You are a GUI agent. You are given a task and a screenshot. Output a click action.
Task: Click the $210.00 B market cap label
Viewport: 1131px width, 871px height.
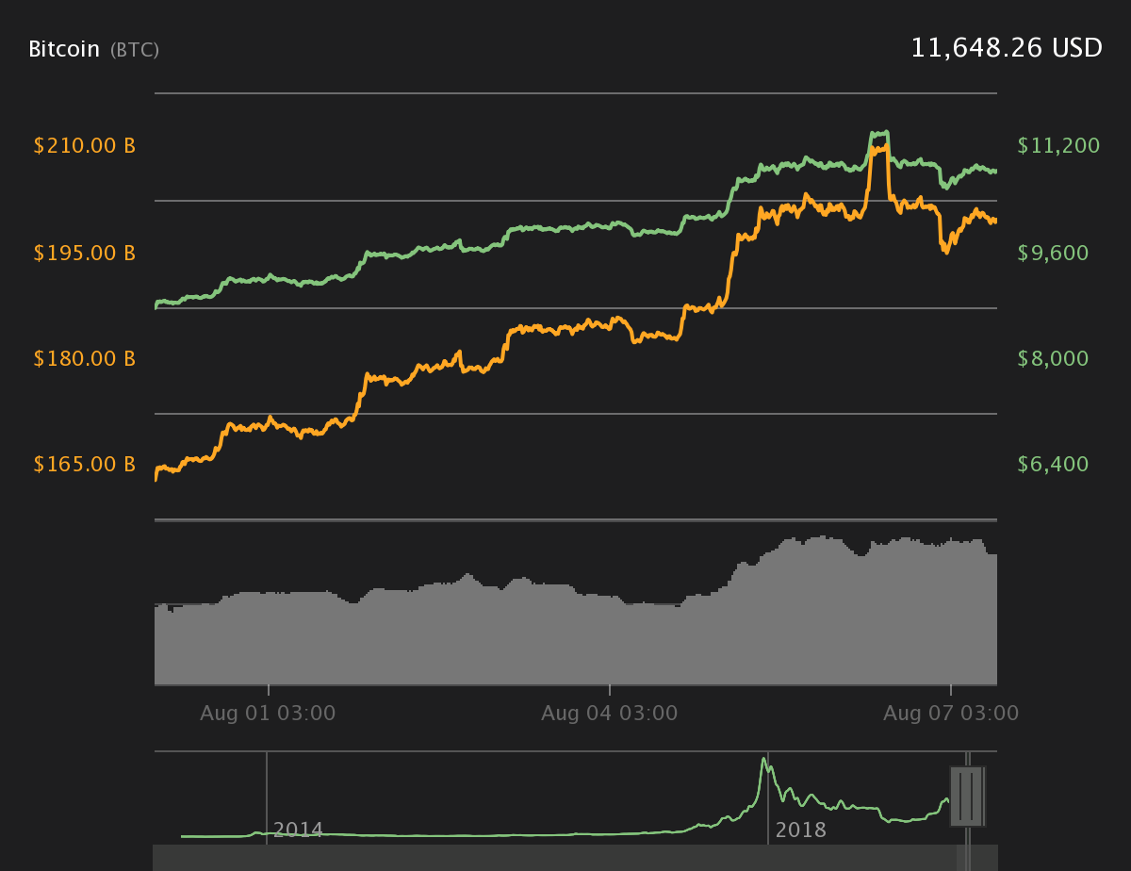pos(85,146)
